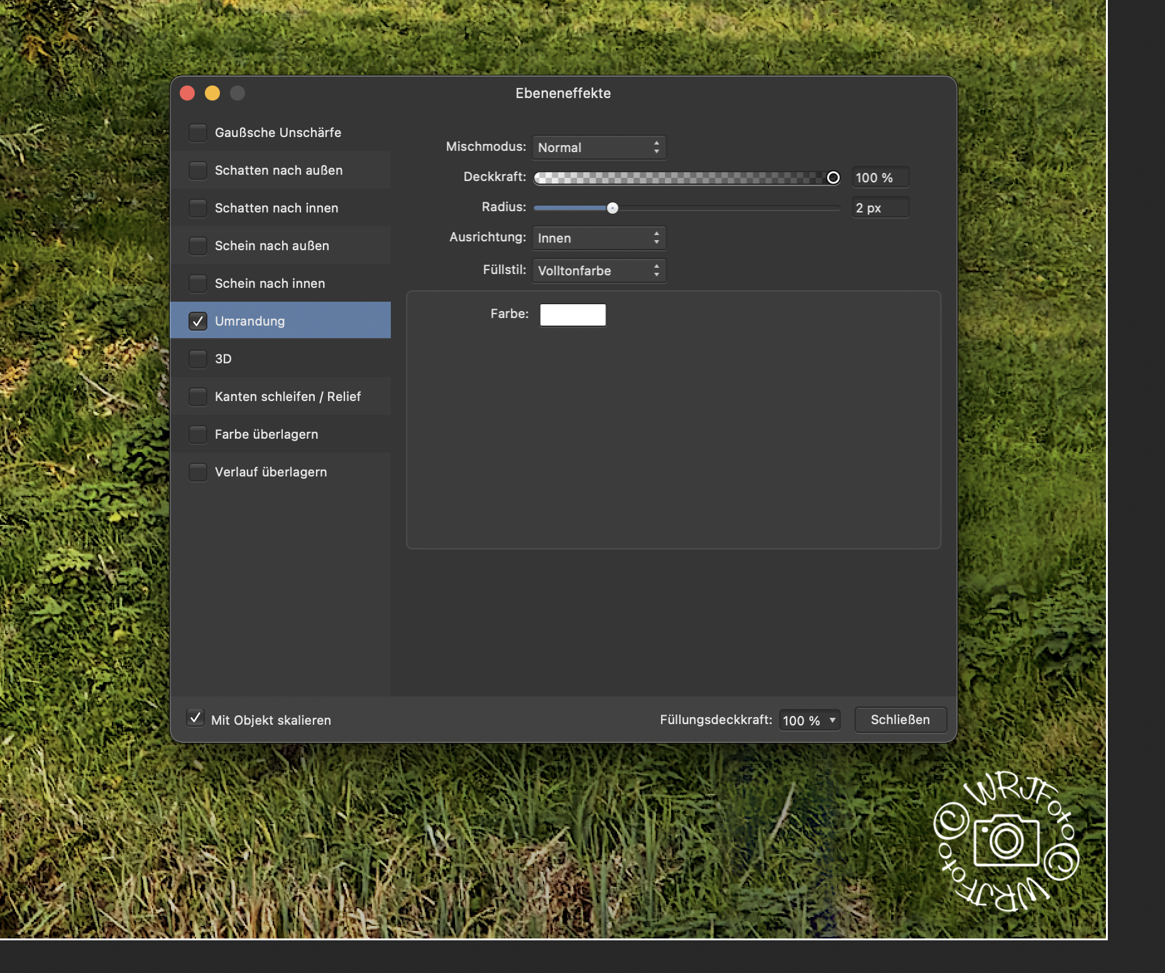Open the Füllungsdeckkraft 100 % dropdown
This screenshot has width=1165, height=973.
tap(810, 720)
